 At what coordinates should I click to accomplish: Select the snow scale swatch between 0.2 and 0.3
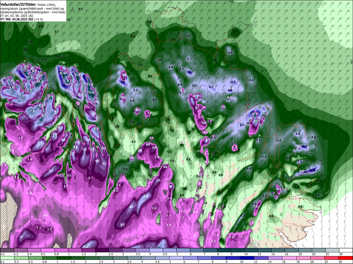pyautogui.click(x=7, y=250)
